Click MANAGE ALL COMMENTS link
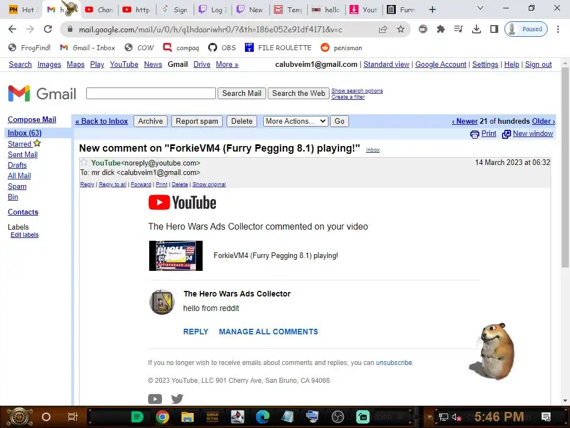Viewport: 570px width, 428px height. pyautogui.click(x=268, y=332)
